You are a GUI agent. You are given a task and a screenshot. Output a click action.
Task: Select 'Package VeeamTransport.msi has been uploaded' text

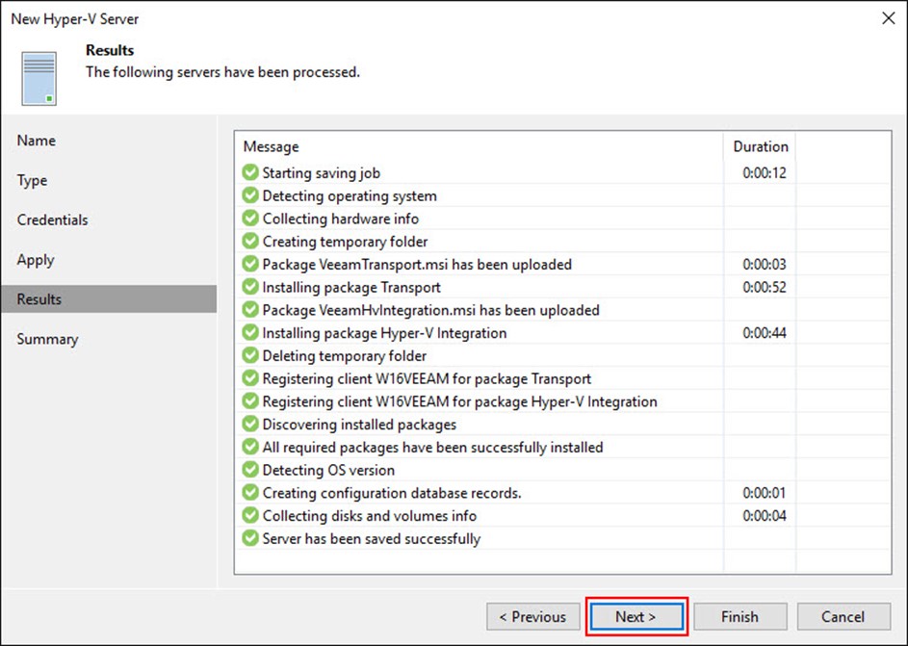click(417, 265)
